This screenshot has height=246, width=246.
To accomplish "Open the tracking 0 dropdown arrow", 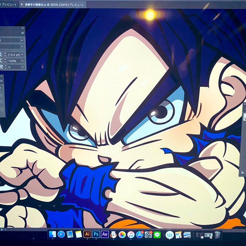I will point(22,67).
